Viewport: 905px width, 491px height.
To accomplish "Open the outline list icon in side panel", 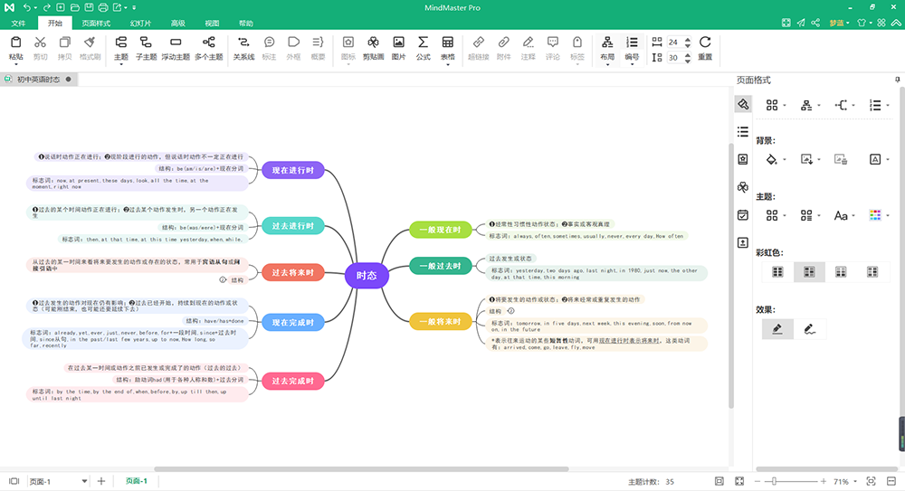I will pyautogui.click(x=743, y=131).
